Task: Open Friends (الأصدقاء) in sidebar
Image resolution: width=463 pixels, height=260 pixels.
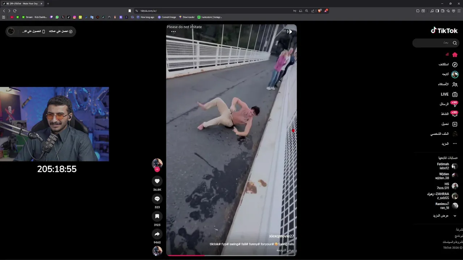Action: coord(448,84)
